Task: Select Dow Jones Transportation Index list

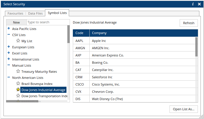Action: (x=44, y=96)
